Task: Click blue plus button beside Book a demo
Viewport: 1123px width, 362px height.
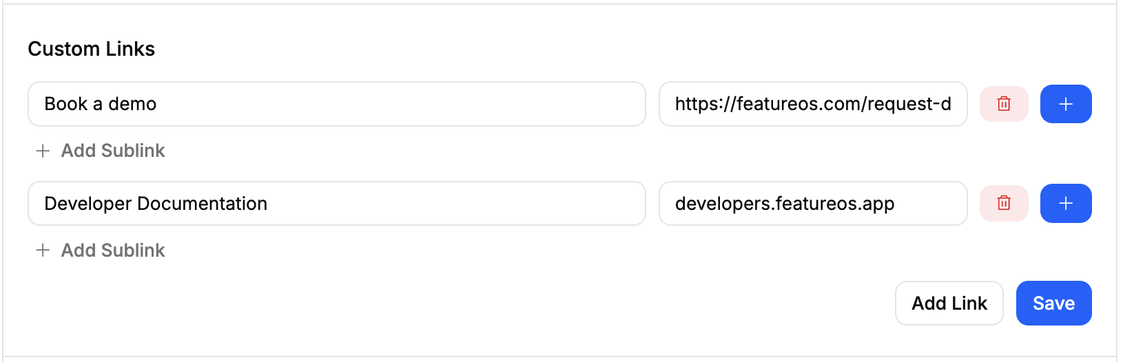Action: click(x=1066, y=104)
